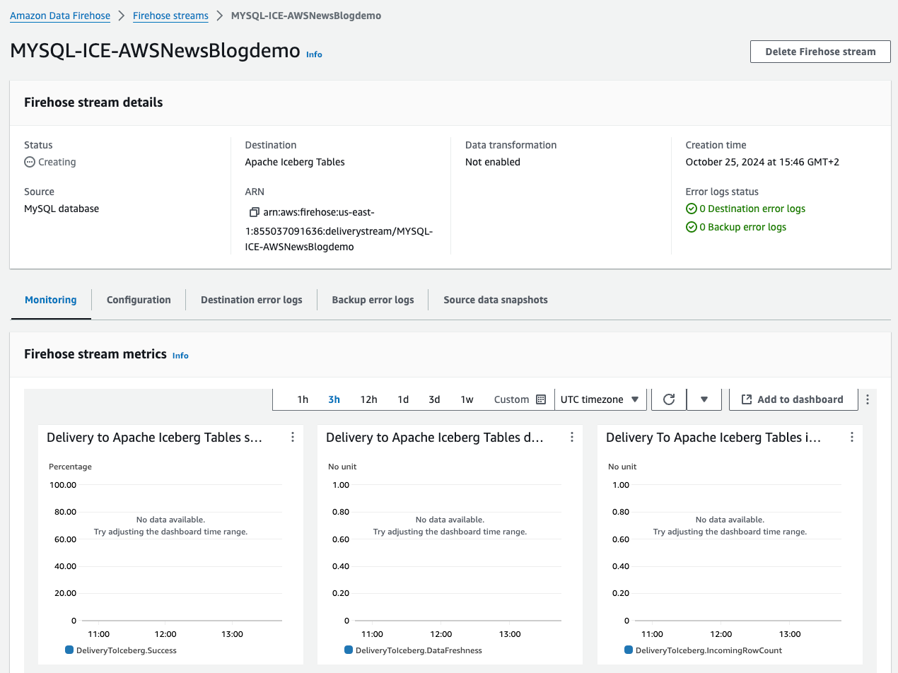Open the Info link beside Firehose stream metrics
Viewport: 898px width, 673px height.
180,356
